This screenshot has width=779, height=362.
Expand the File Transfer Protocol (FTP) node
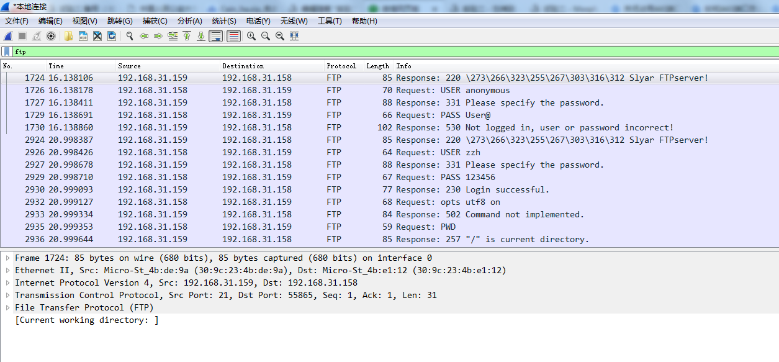pyautogui.click(x=7, y=307)
